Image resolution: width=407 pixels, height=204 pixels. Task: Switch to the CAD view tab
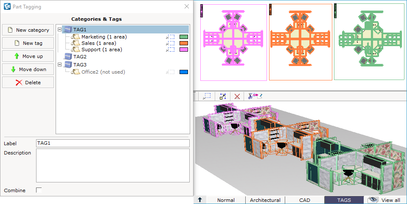(x=304, y=200)
